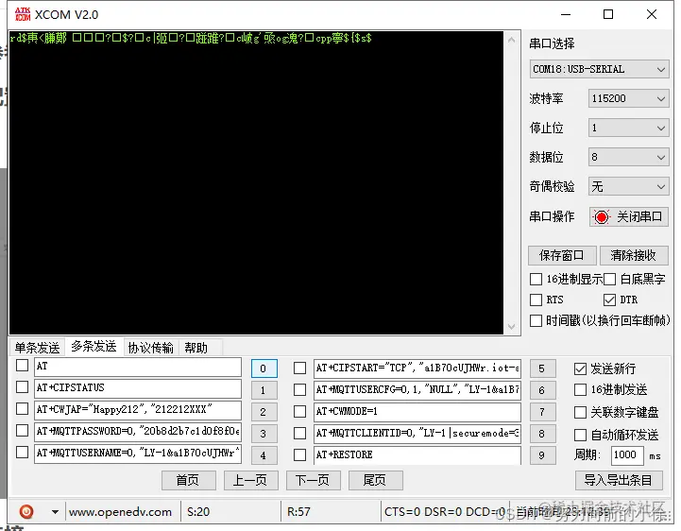Send AT+CWJAP with button 2

coord(264,412)
